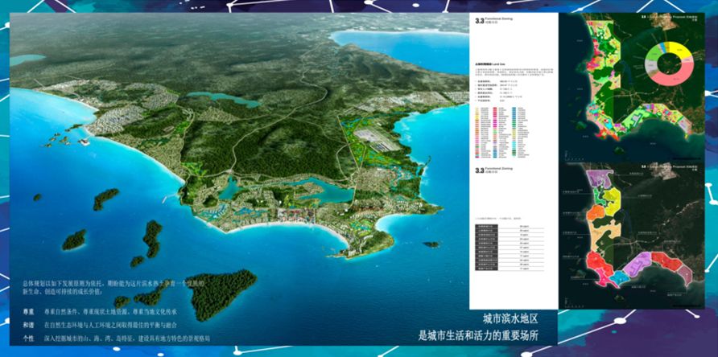Click the line "在自然生态环境与人工环境之间取得最佳的平衡与融合"

point(110,325)
